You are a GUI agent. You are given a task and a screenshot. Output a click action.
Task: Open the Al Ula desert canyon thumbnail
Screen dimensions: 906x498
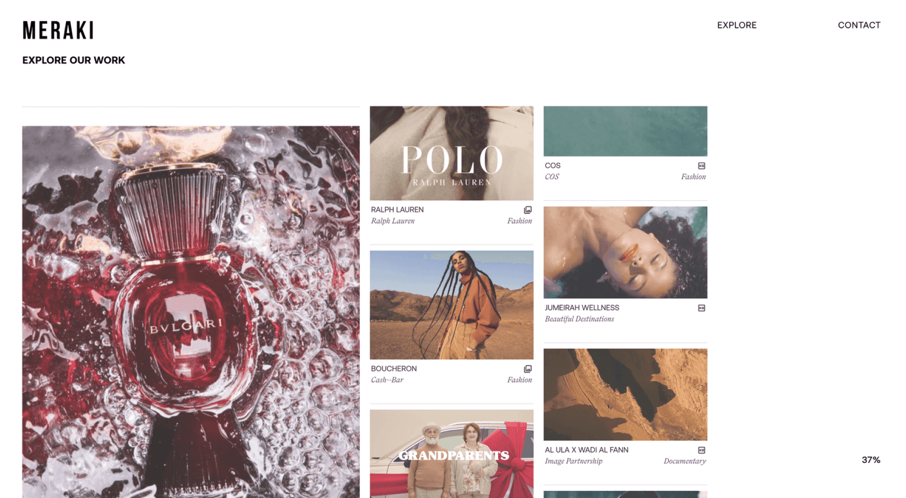[625, 395]
